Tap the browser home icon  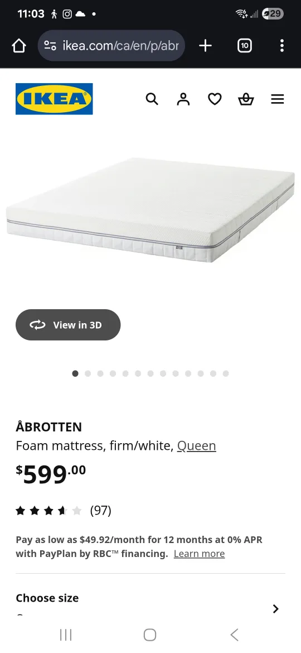pos(19,46)
